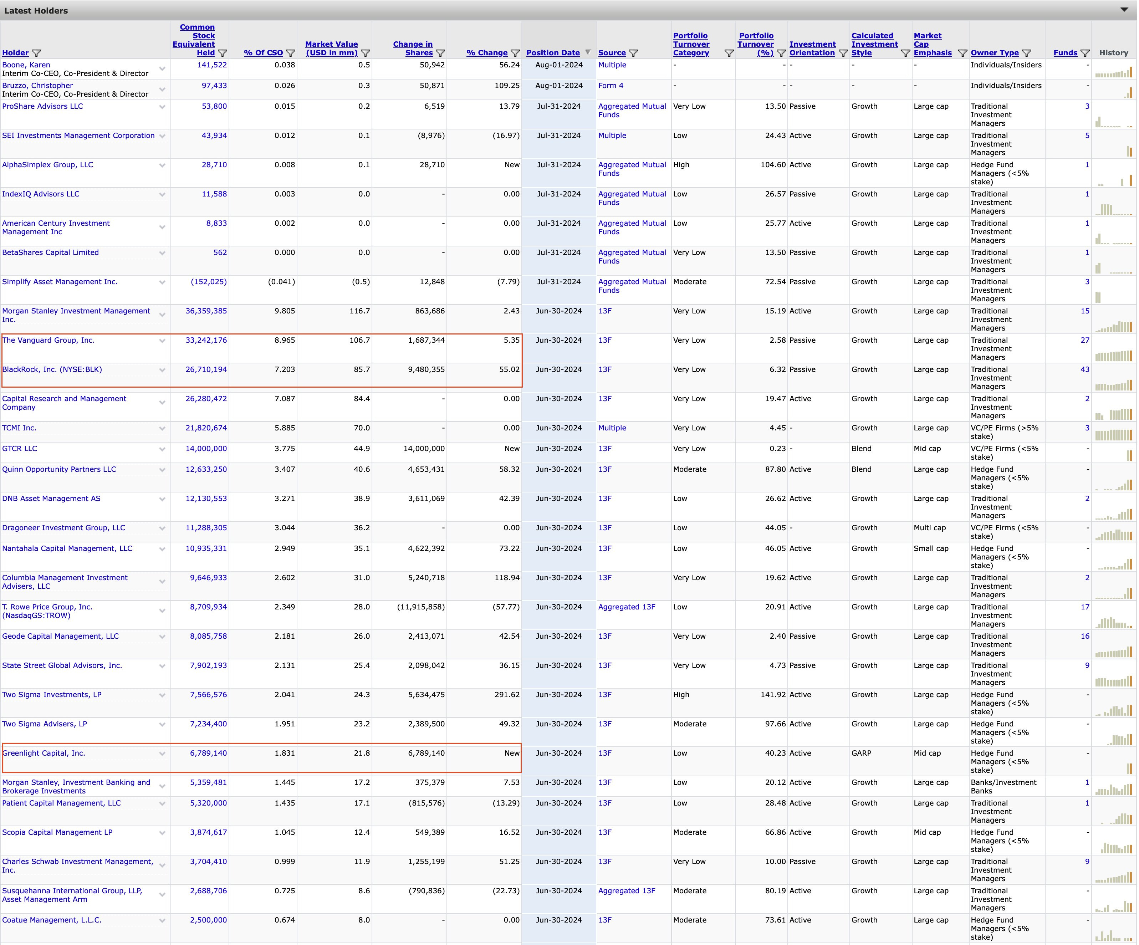Open Geode Capital Management, LLC link

60,636
